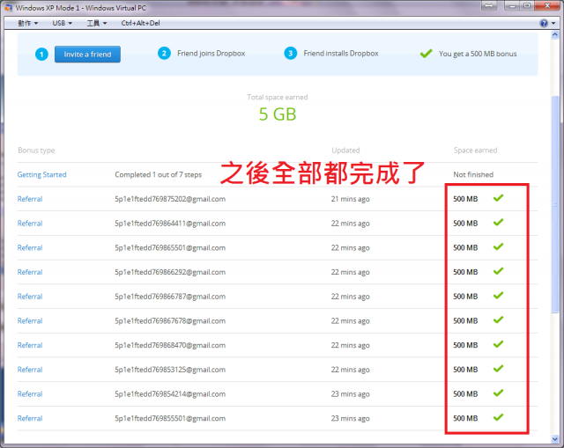Expand the help icon dropdown arrow
The image size is (564, 448).
click(x=553, y=24)
